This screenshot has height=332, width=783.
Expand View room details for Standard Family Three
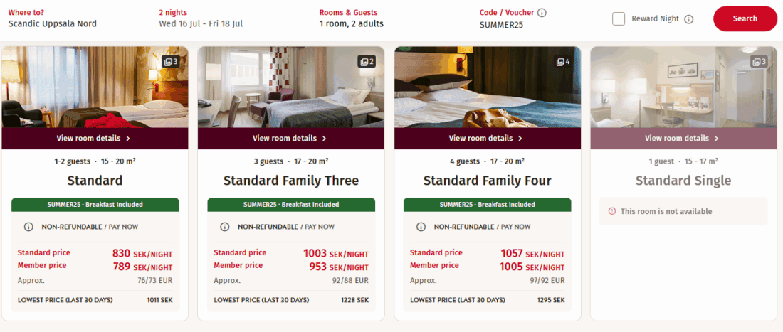coord(290,139)
